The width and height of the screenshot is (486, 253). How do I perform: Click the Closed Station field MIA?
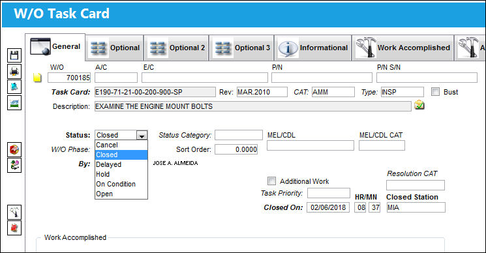(416, 207)
